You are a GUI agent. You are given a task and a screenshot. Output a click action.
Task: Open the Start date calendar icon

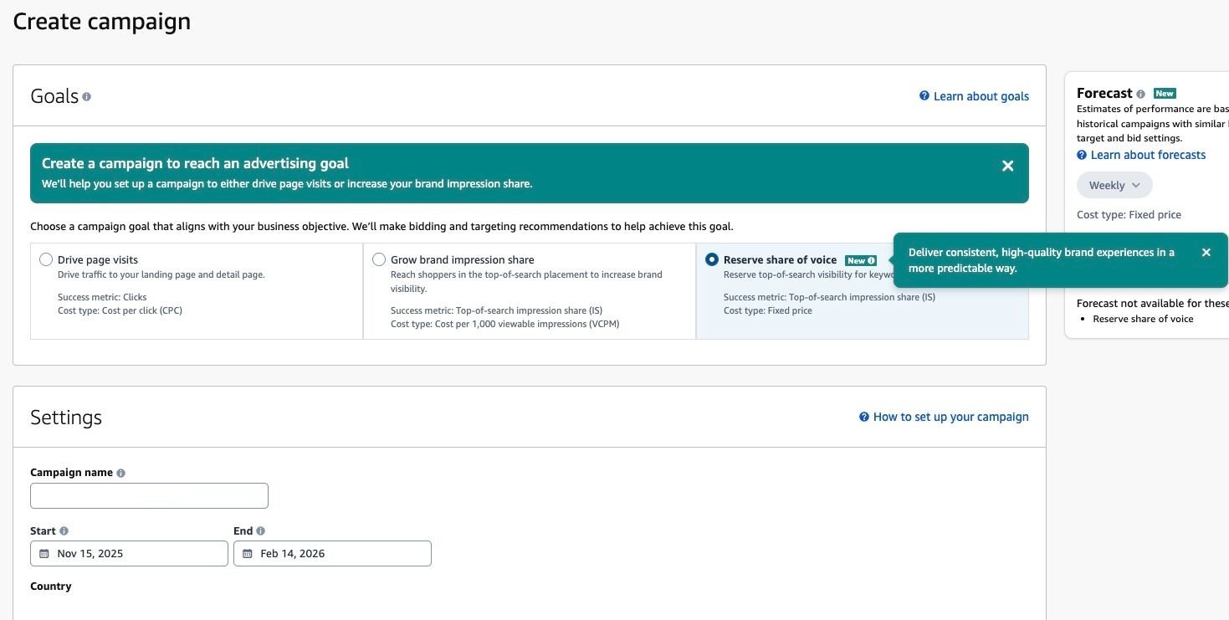pos(44,554)
